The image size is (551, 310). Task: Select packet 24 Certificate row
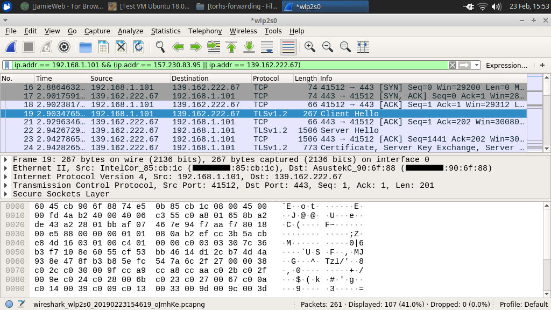[x=264, y=147]
